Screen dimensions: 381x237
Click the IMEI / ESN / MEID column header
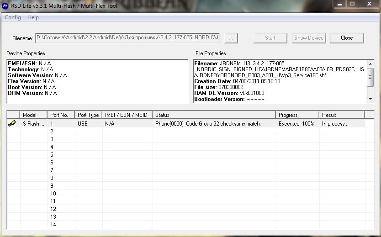[127, 115]
